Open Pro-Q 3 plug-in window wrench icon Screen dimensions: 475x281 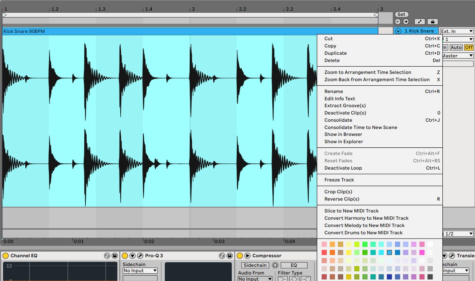140,256
